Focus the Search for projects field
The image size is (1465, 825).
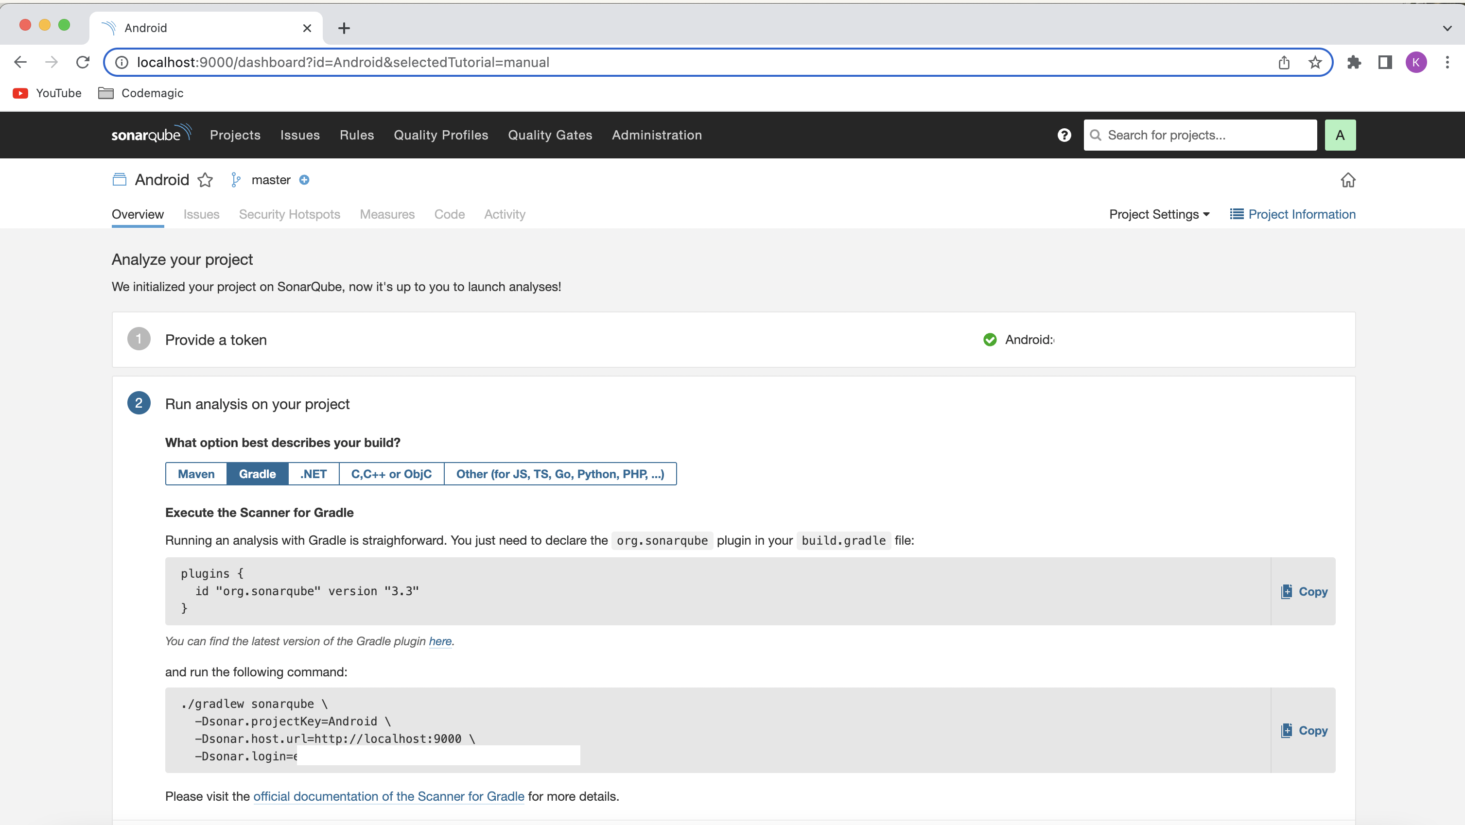pyautogui.click(x=1205, y=135)
